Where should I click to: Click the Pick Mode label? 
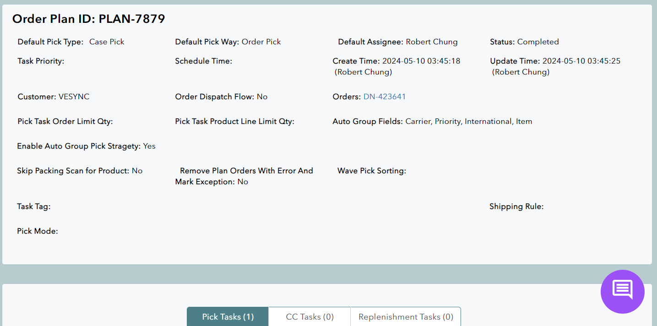coord(38,231)
